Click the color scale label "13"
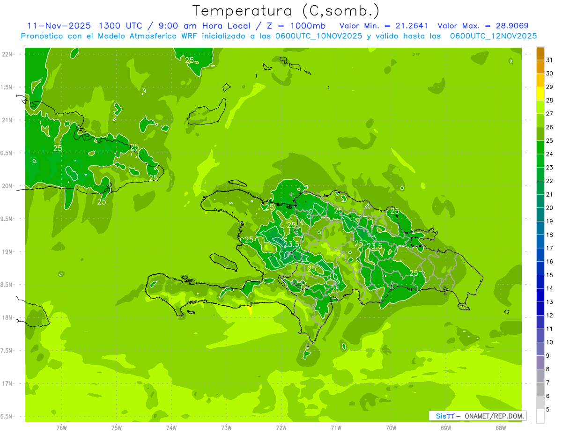Viewport: 562px width, 434px height. click(x=550, y=302)
